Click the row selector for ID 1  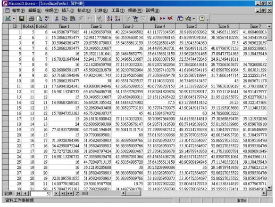click(x=6, y=32)
